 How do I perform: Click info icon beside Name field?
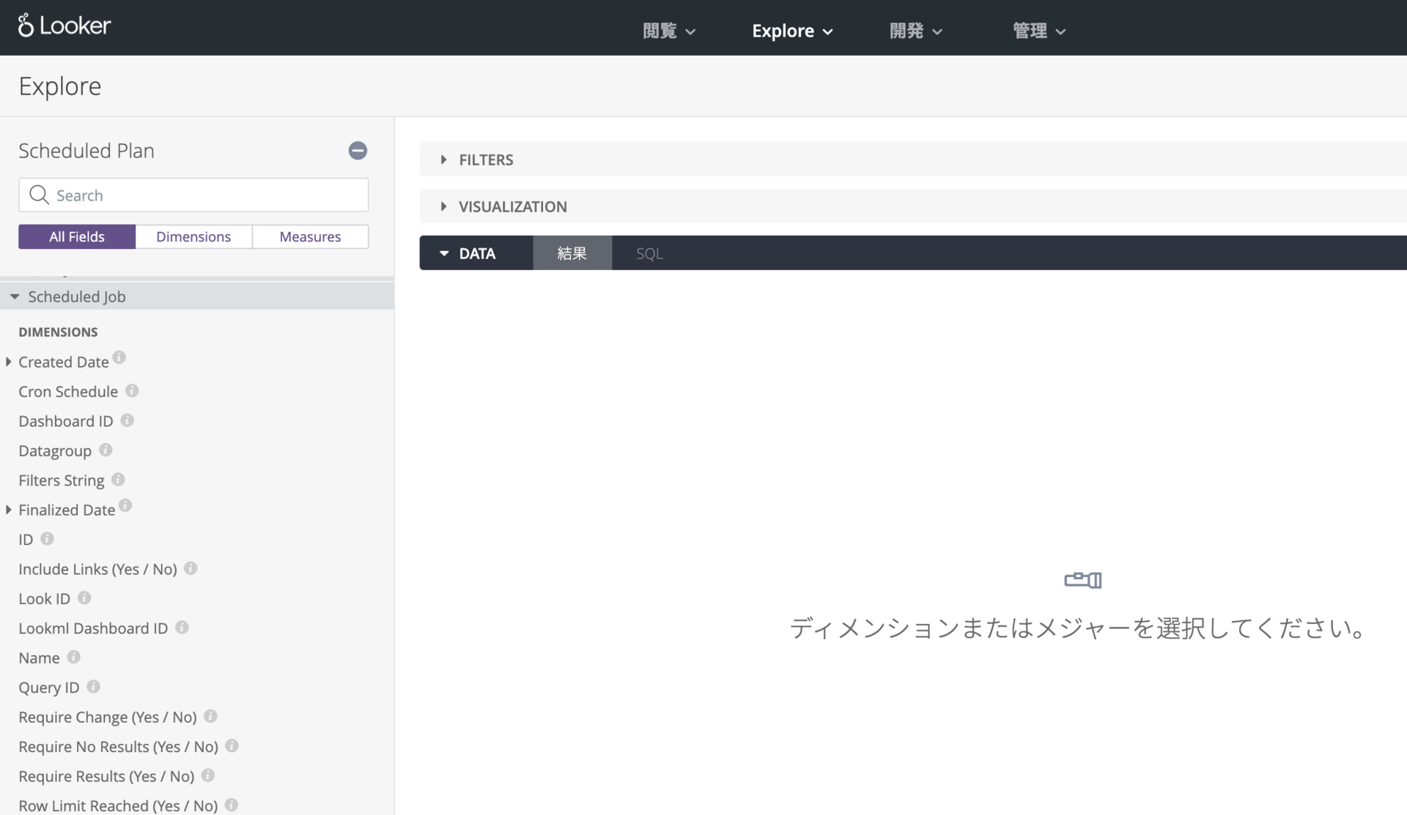(74, 657)
